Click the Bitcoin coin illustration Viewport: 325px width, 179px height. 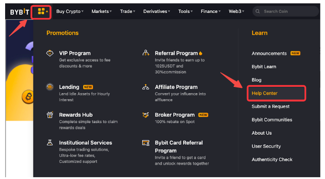point(28,97)
